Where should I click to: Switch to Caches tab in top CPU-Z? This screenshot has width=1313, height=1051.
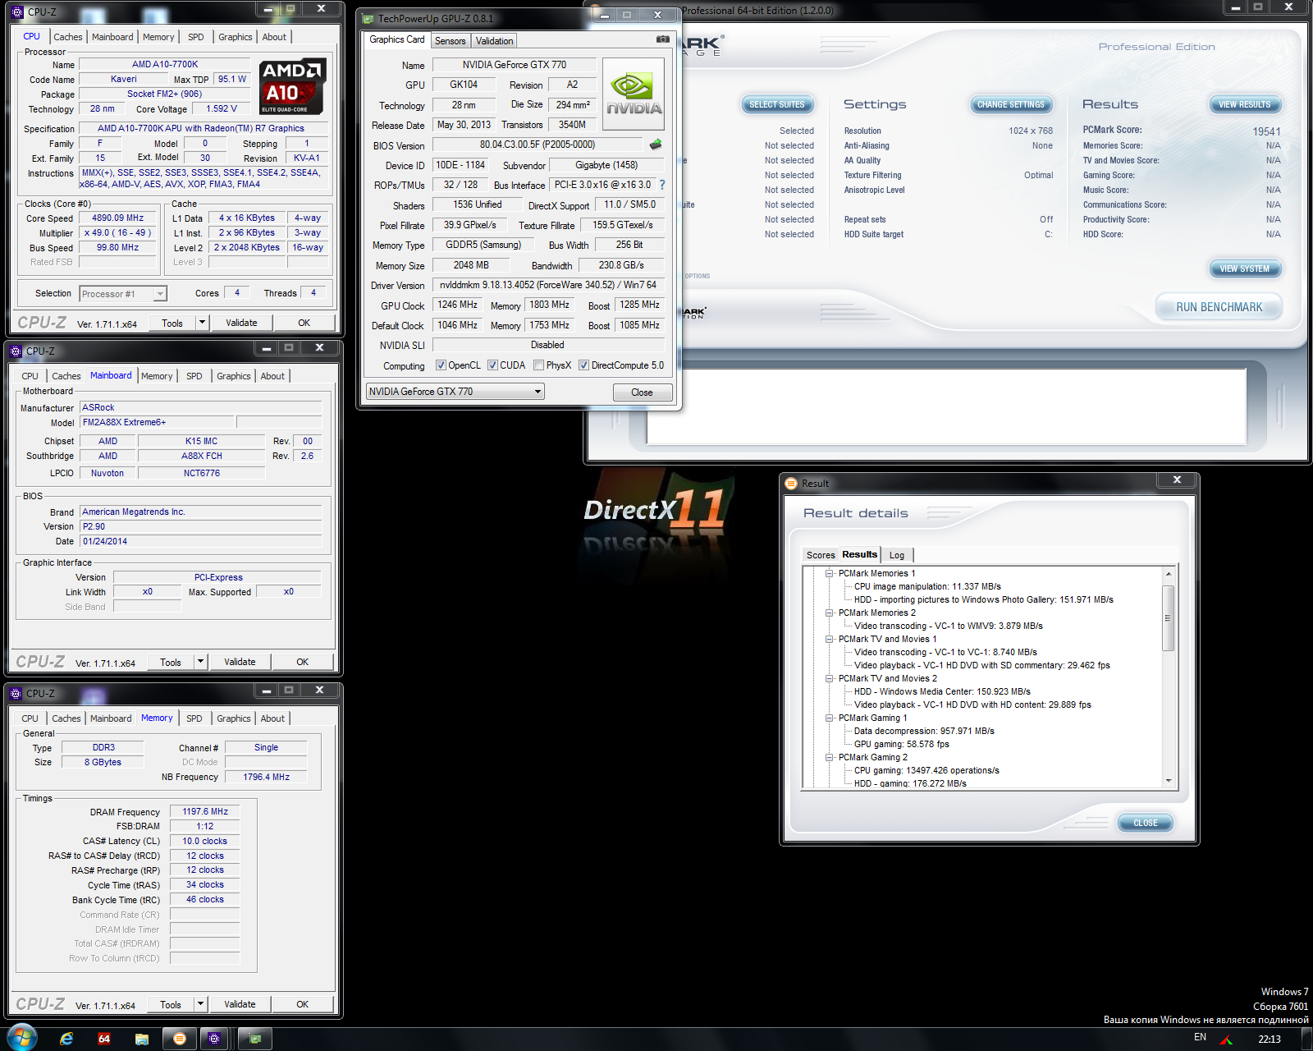68,37
